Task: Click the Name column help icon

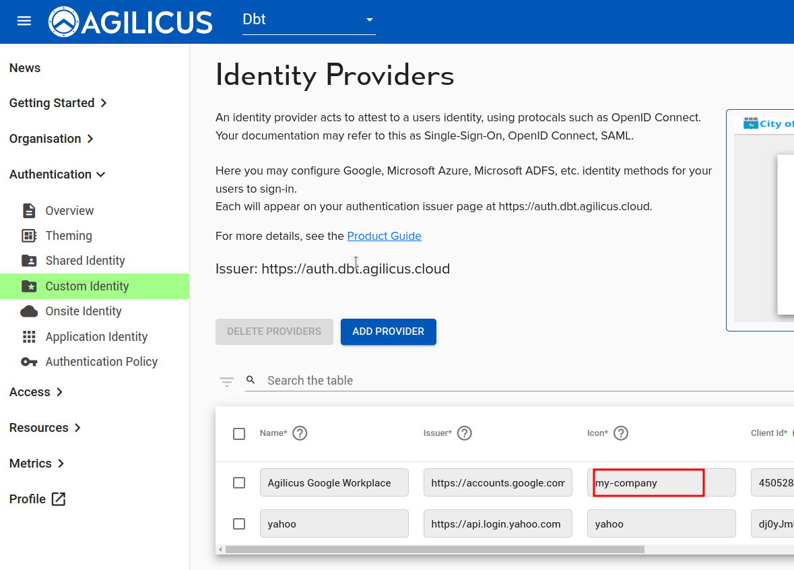Action: click(300, 433)
